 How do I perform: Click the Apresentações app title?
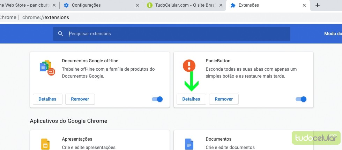(77, 139)
